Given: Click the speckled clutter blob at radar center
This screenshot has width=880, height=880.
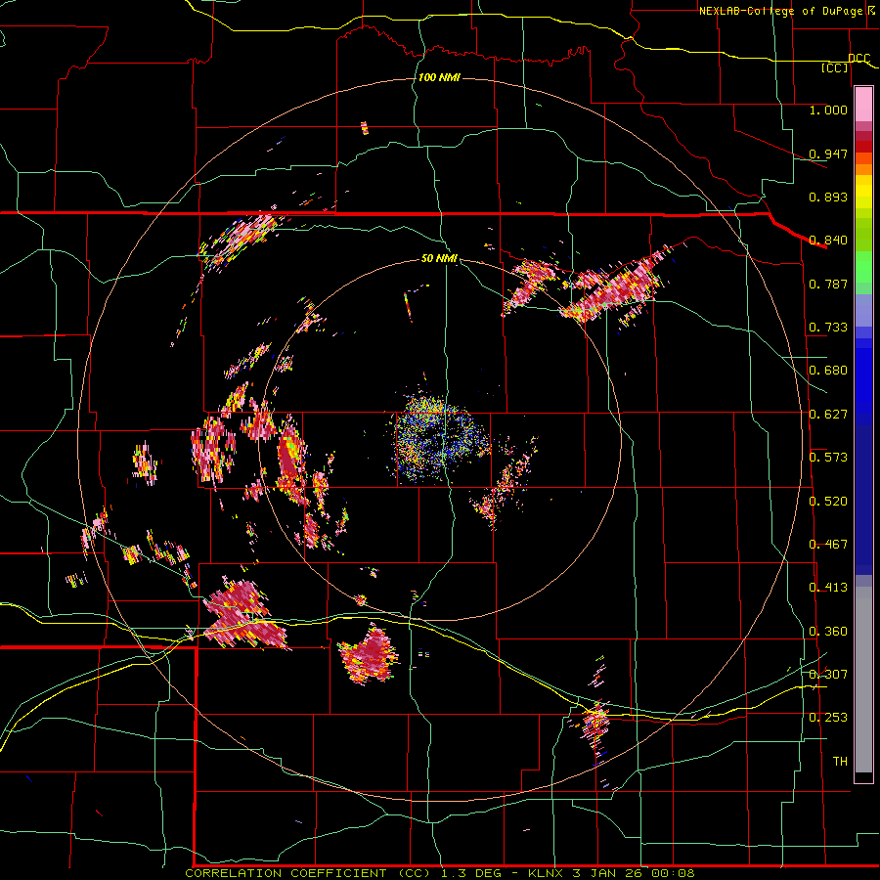Looking at the screenshot, I should [438, 438].
